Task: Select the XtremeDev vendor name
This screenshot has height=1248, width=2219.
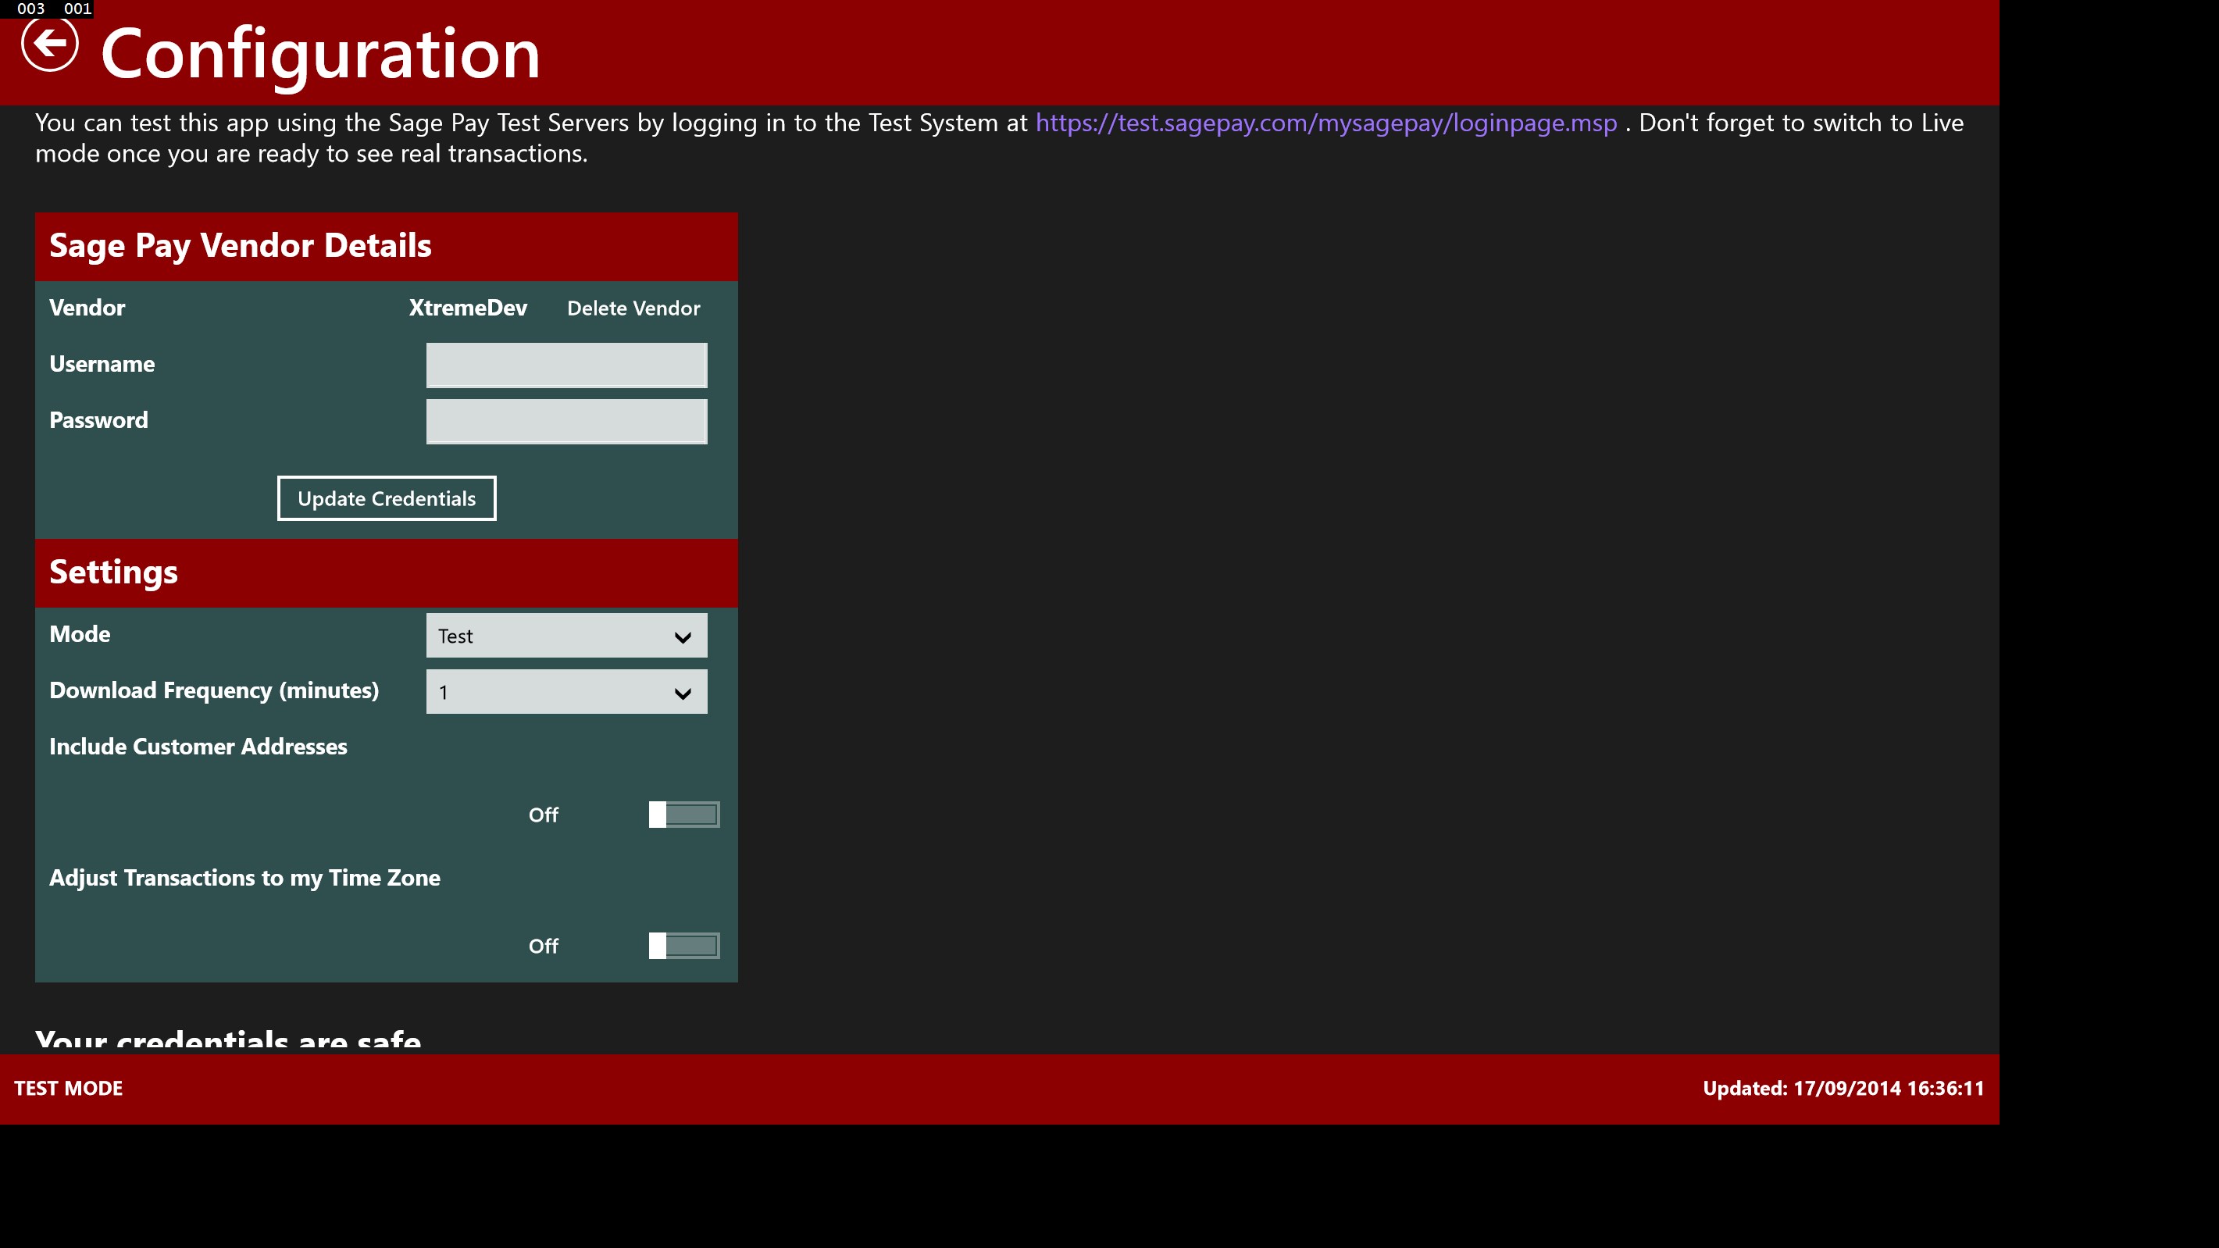Action: (x=468, y=308)
